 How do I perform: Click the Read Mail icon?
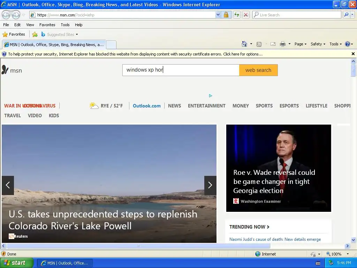pyautogui.click(x=273, y=44)
